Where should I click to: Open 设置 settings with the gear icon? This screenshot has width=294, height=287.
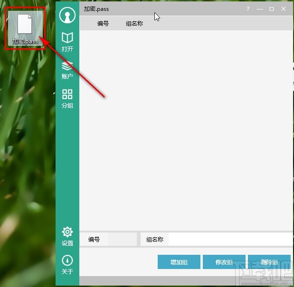coord(67,236)
